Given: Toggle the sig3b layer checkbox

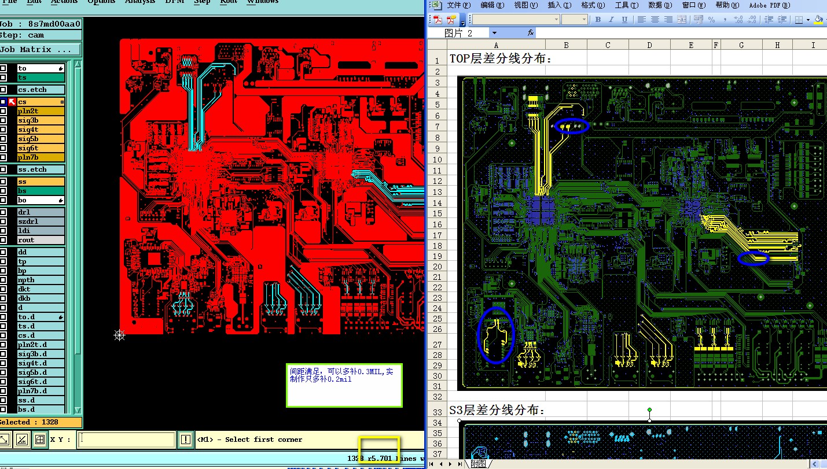Looking at the screenshot, I should pos(3,120).
